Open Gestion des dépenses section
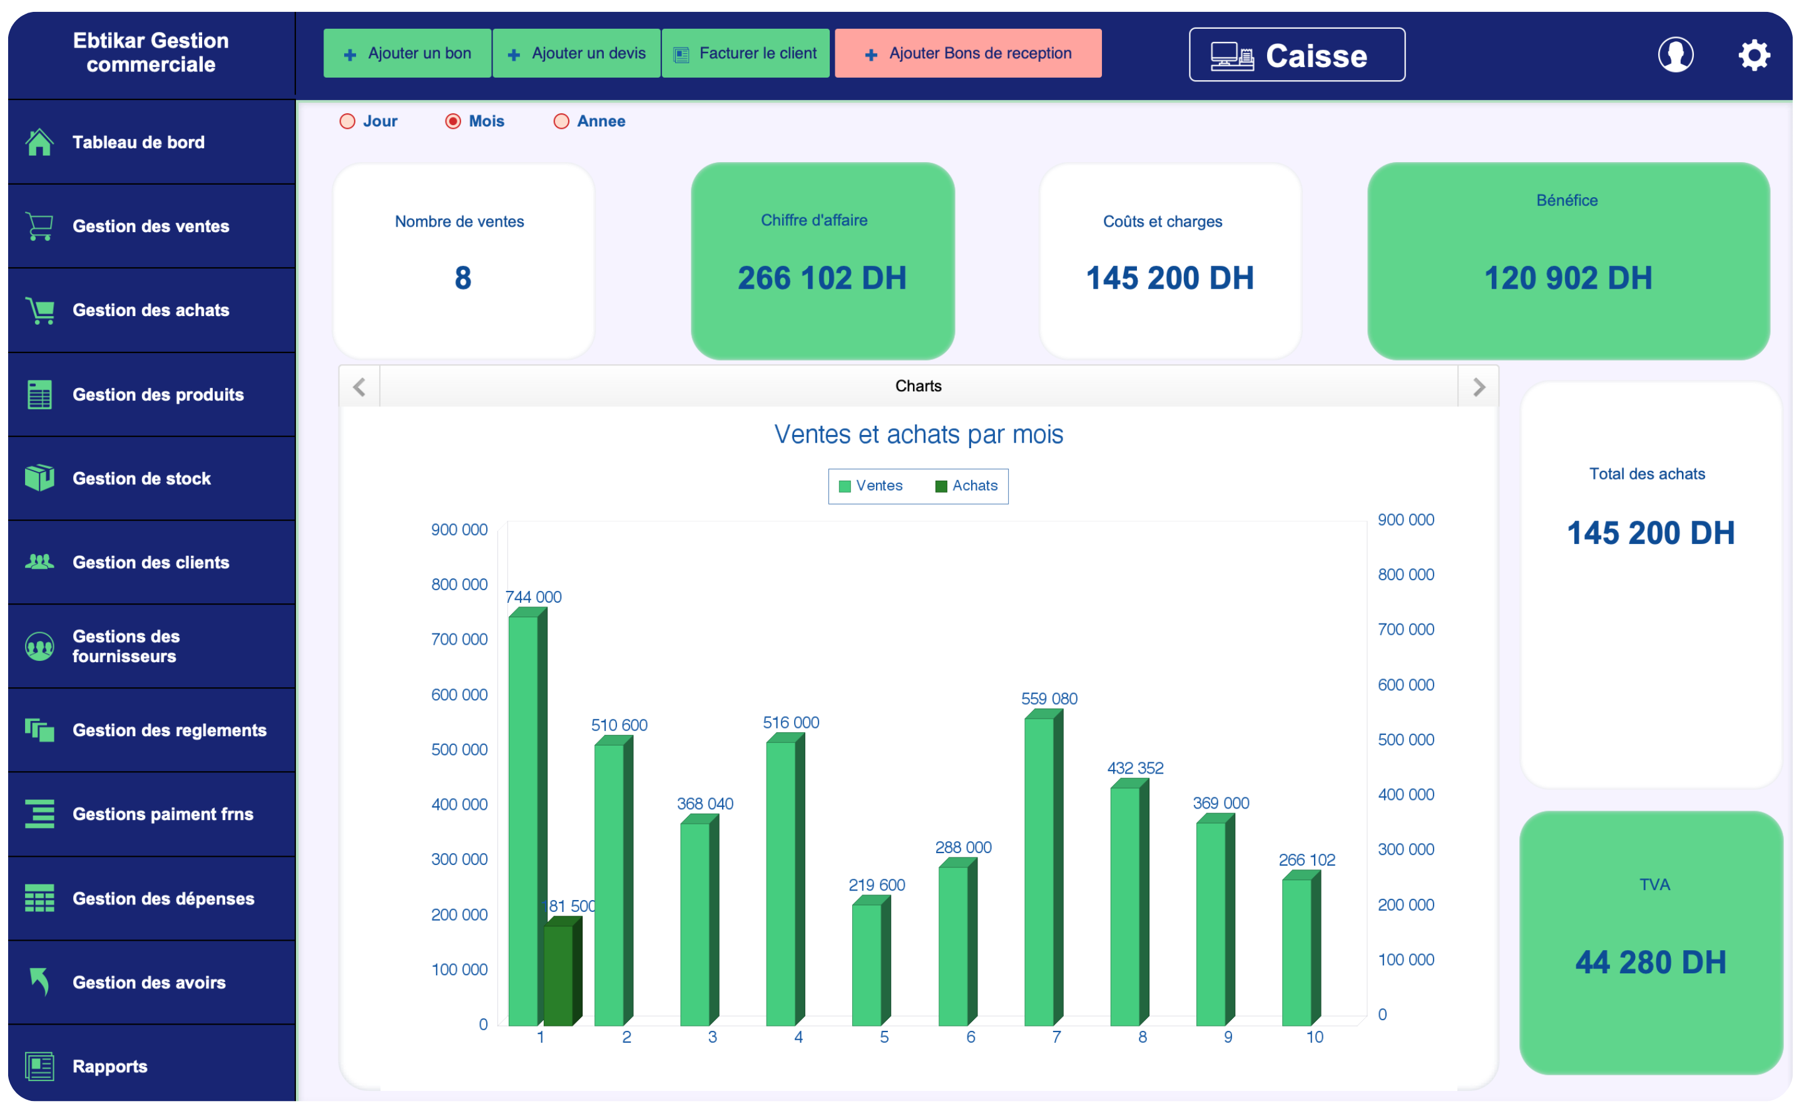The height and width of the screenshot is (1111, 1799). [x=152, y=898]
